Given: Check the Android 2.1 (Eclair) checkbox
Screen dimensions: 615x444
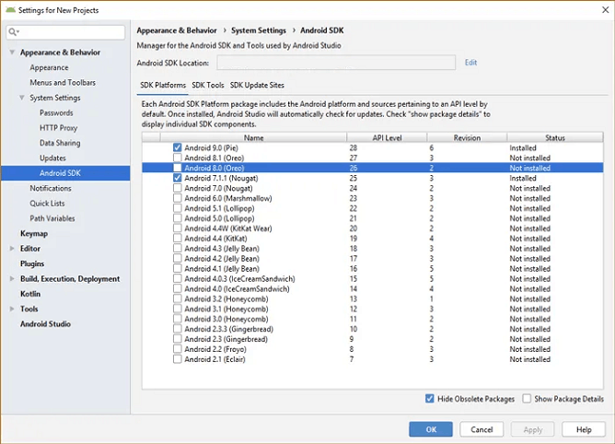Looking at the screenshot, I should [x=178, y=359].
